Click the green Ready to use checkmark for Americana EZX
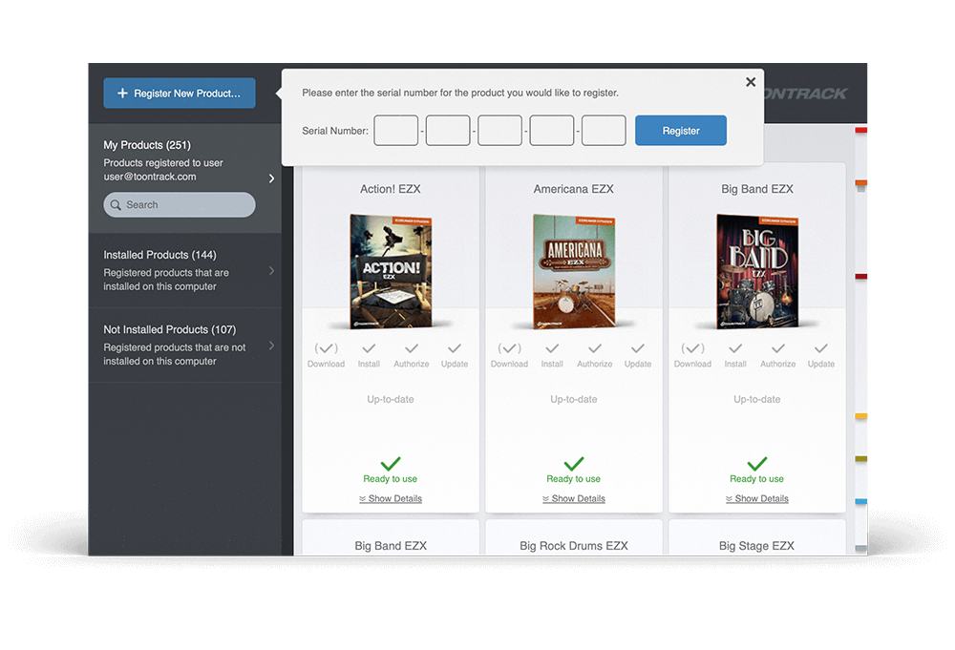Viewport: 955px width, 650px height. pyautogui.click(x=573, y=464)
